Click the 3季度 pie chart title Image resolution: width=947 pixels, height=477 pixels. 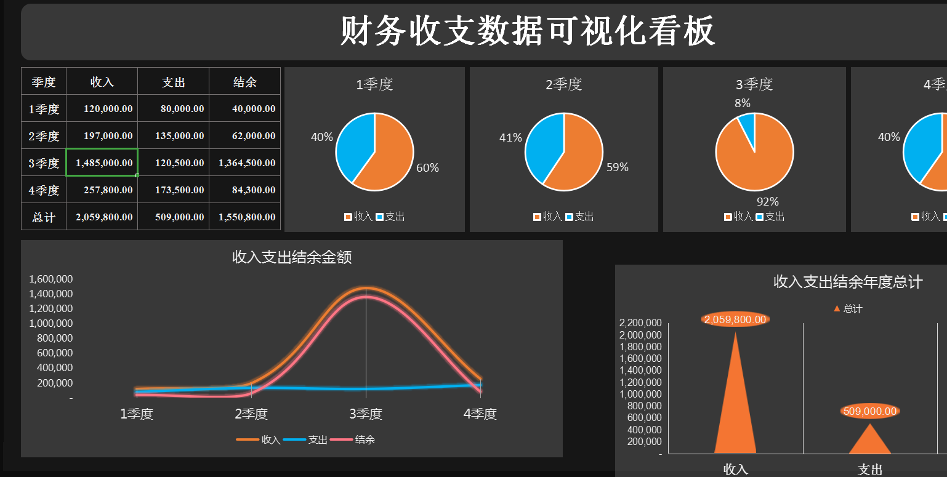coord(754,84)
